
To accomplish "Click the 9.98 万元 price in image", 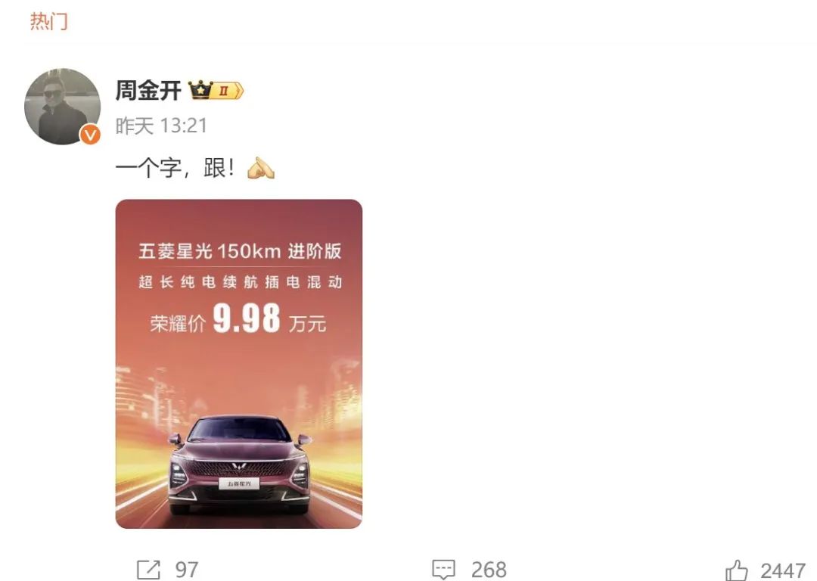I will click(x=269, y=318).
